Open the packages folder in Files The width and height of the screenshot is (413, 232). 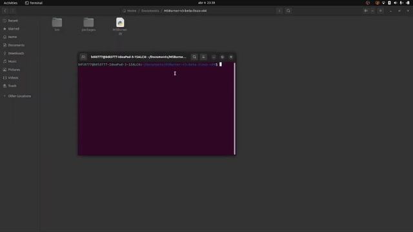88,24
